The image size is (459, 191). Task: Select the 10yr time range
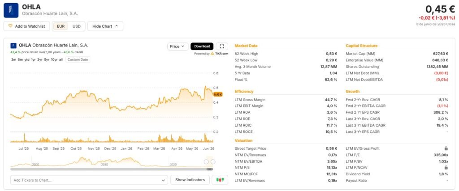click(x=54, y=59)
